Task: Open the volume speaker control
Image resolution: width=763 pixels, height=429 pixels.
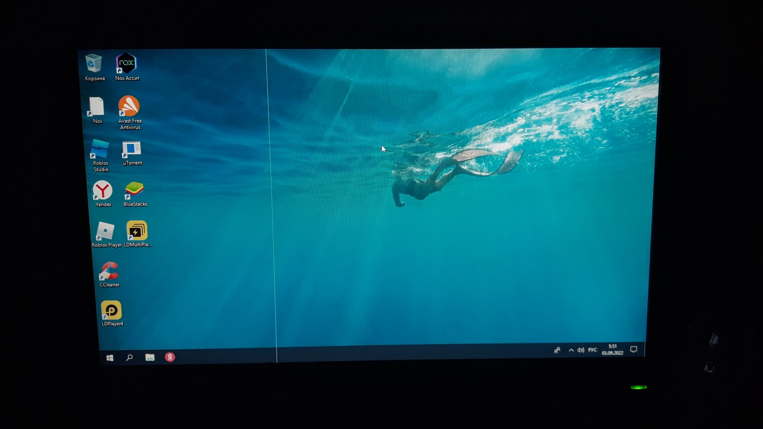Action: click(x=581, y=350)
